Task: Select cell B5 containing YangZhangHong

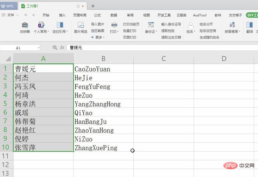Action: 103,104
